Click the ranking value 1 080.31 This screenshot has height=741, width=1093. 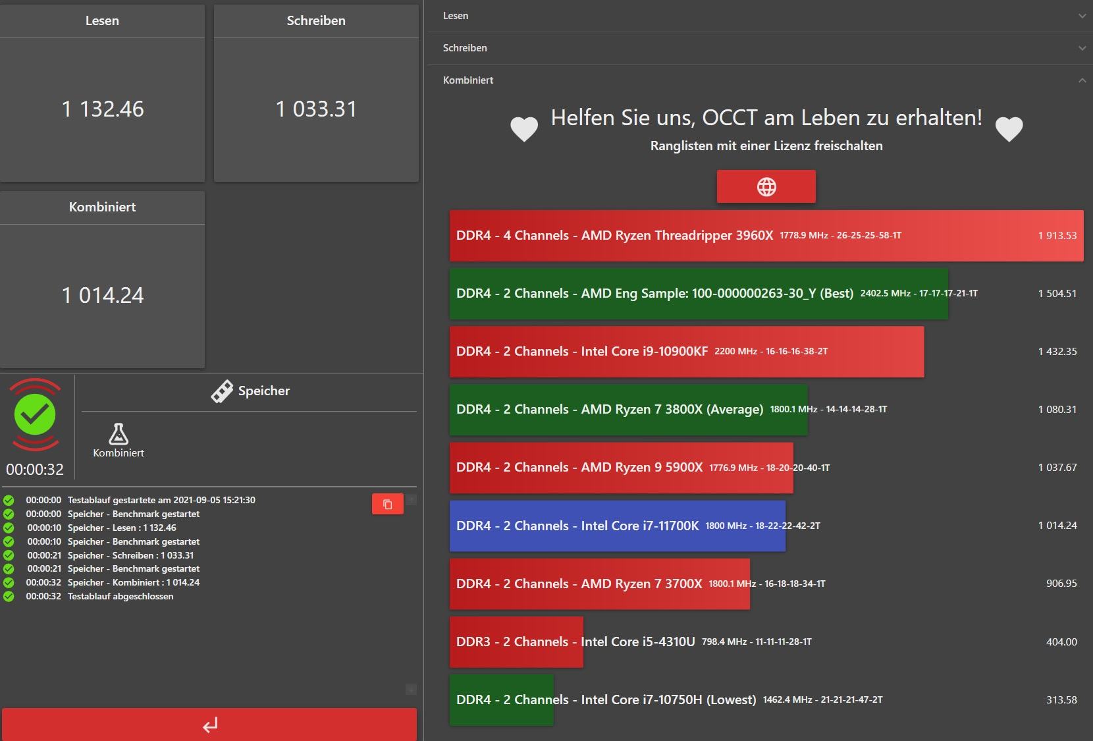(x=1057, y=410)
